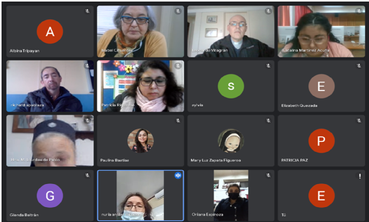Click the 'Catalina Martínez Acuña' name label
369x222 pixels.
306,50
